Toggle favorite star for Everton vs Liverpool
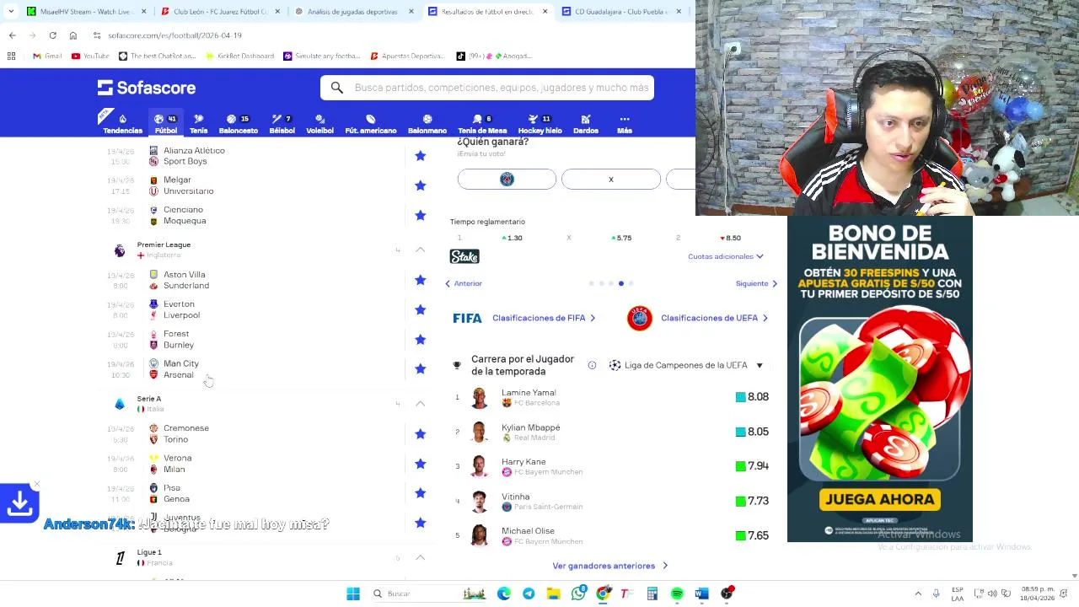The width and height of the screenshot is (1079, 607). [420, 309]
